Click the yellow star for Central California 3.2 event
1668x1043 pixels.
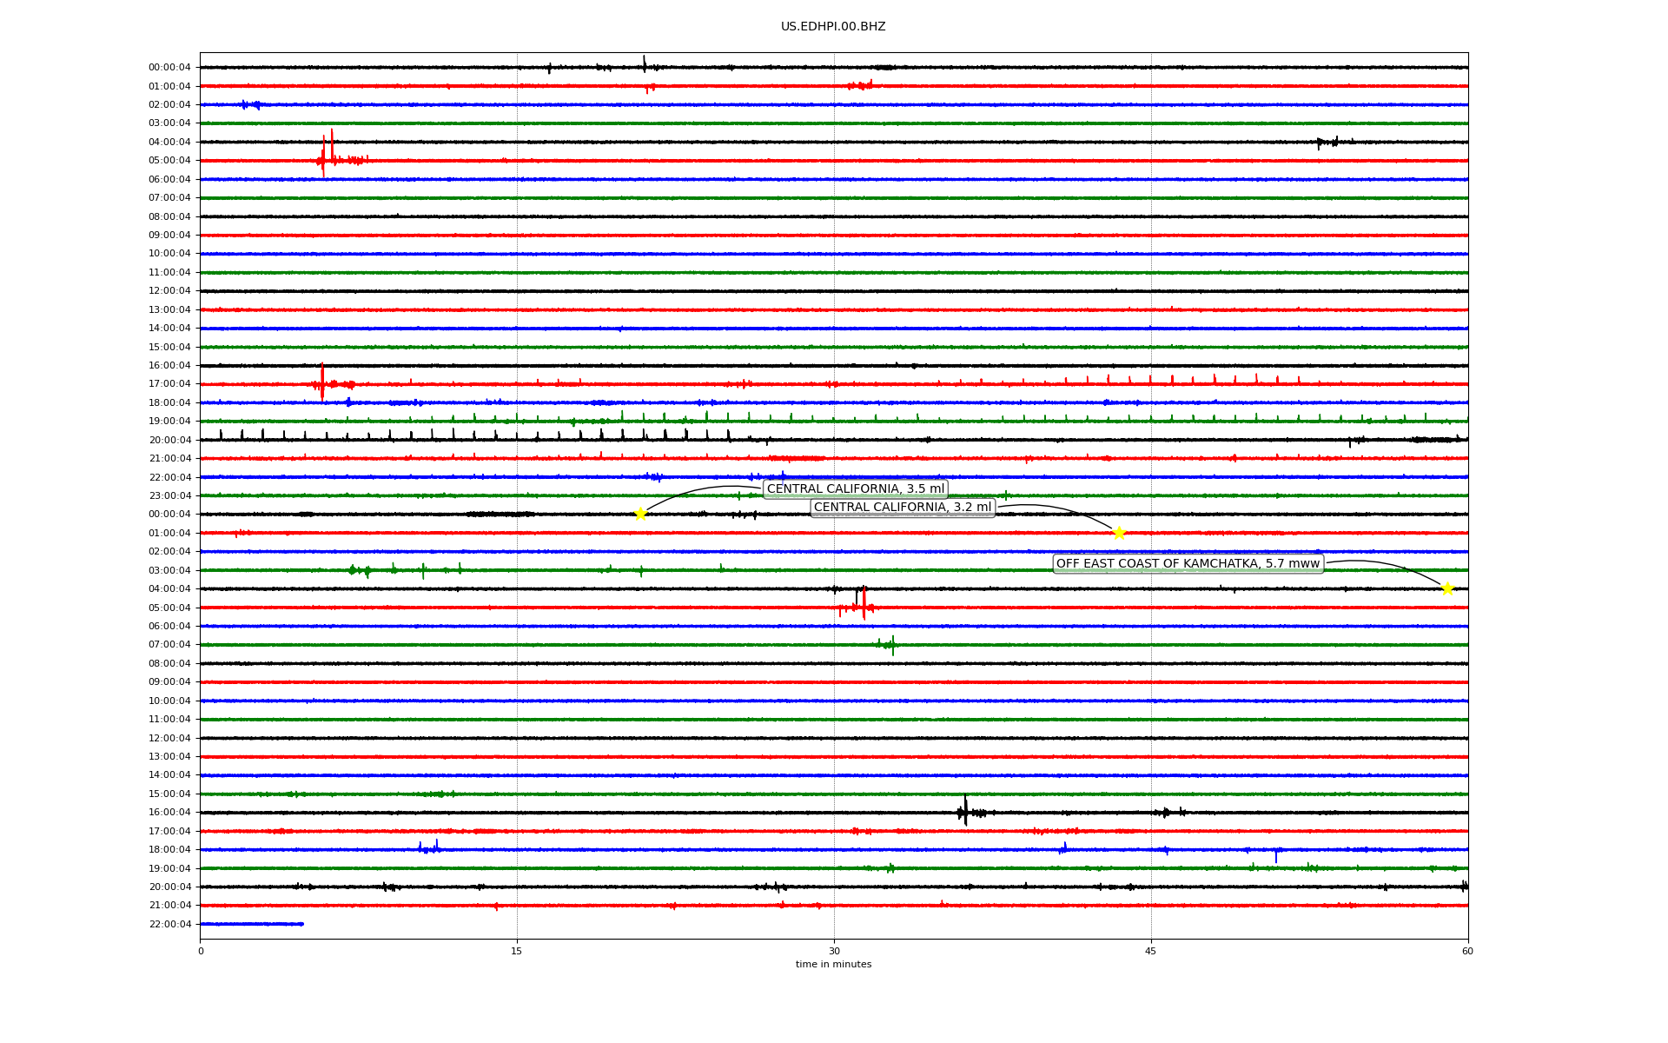[x=1119, y=533]
